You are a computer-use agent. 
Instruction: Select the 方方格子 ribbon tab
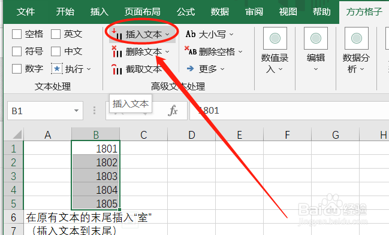tap(364, 11)
